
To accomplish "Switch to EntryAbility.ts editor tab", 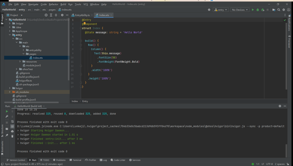I will tap(82, 15).
